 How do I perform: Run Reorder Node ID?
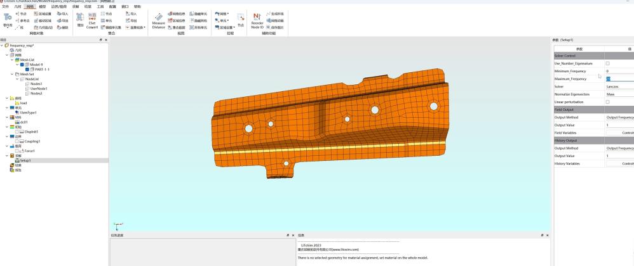click(257, 20)
